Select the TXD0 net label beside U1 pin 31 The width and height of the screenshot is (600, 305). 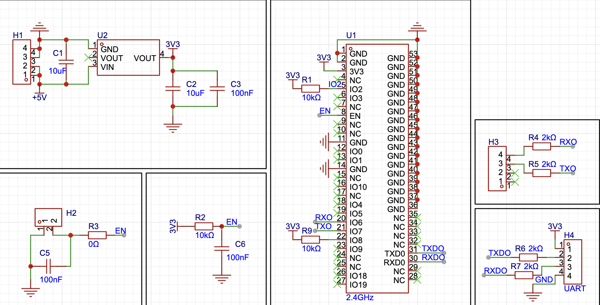(x=433, y=248)
